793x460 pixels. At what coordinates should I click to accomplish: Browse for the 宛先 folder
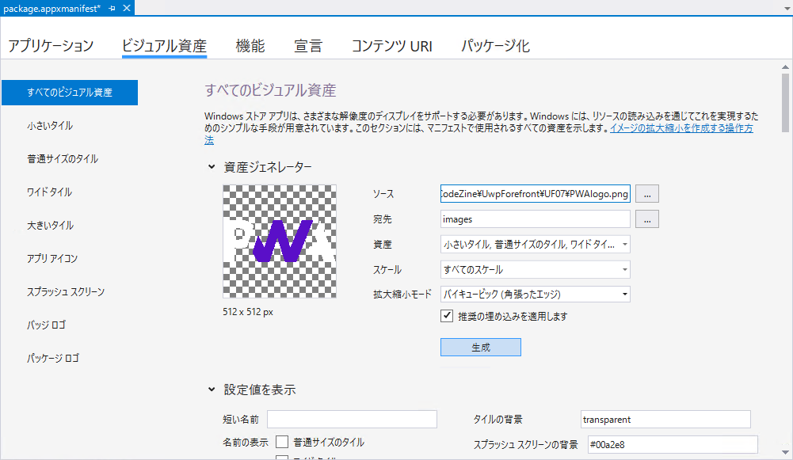pyautogui.click(x=647, y=219)
